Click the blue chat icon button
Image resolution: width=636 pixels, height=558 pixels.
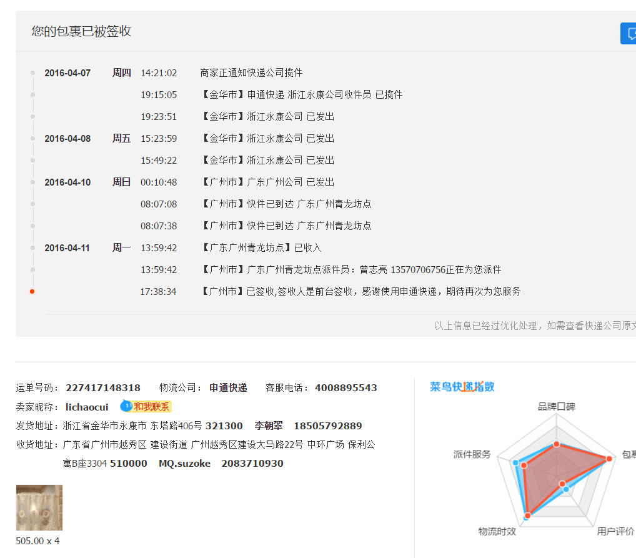(x=629, y=33)
